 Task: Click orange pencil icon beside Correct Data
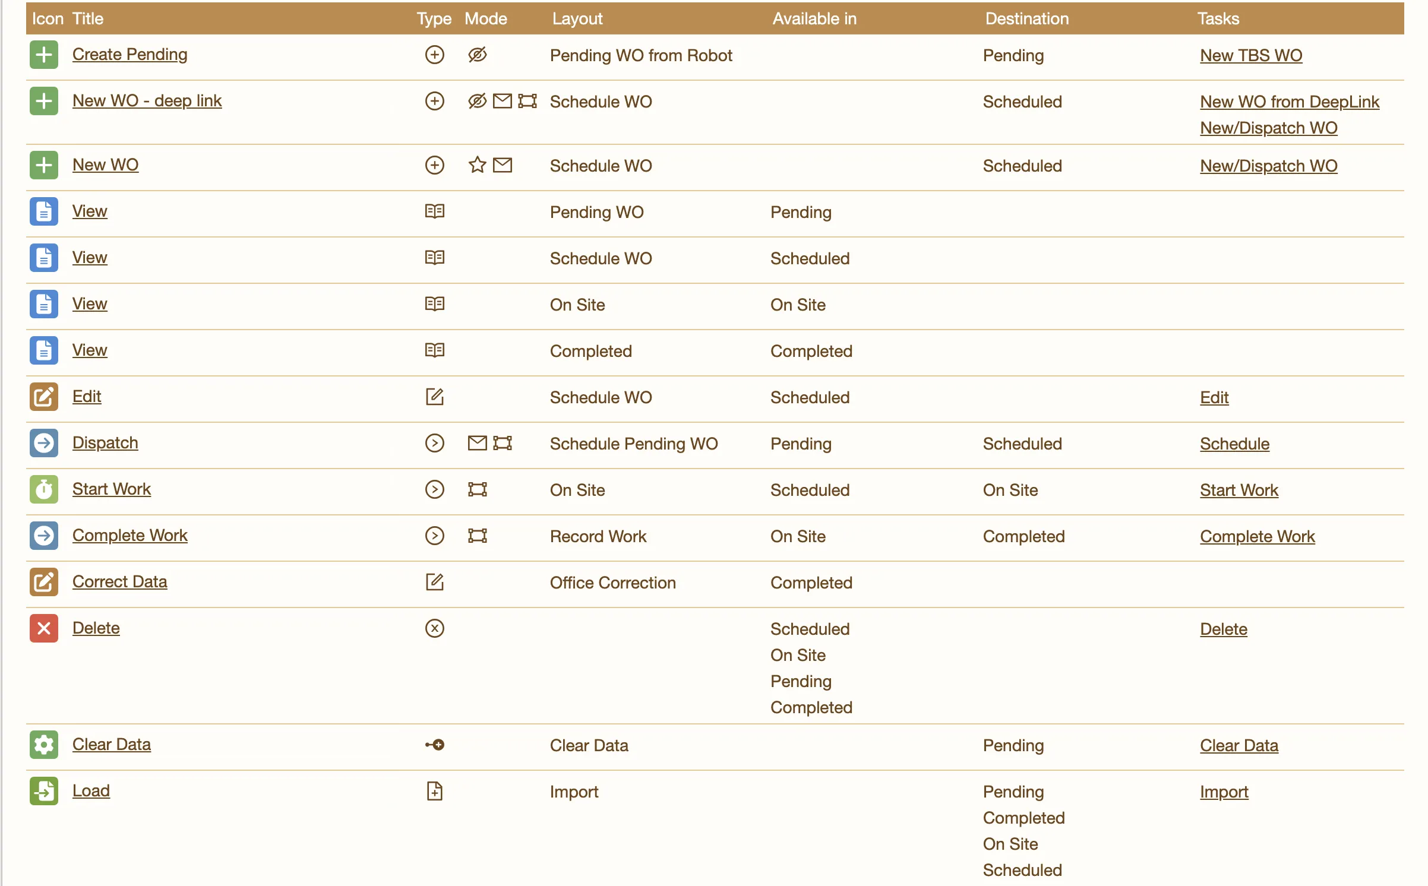[43, 582]
